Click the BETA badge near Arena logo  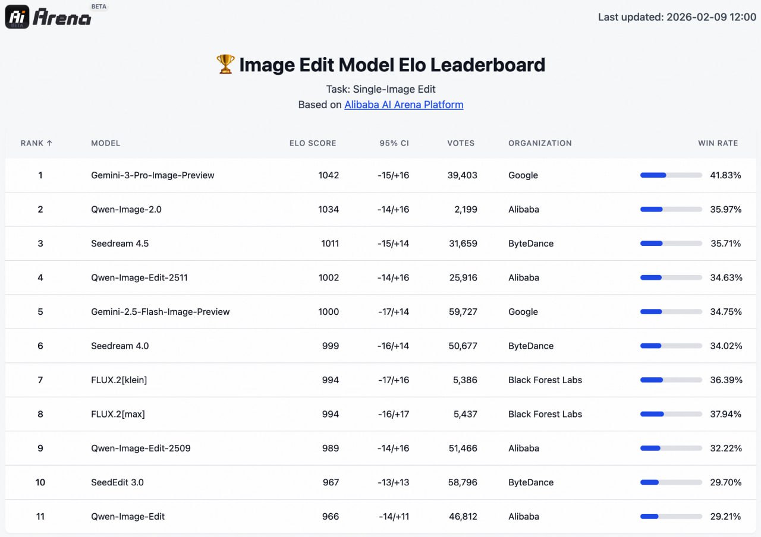point(99,7)
